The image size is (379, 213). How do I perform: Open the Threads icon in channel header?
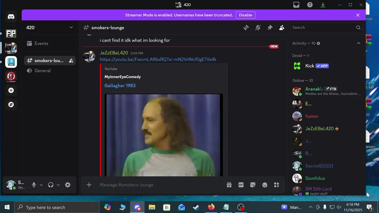[x=246, y=28]
